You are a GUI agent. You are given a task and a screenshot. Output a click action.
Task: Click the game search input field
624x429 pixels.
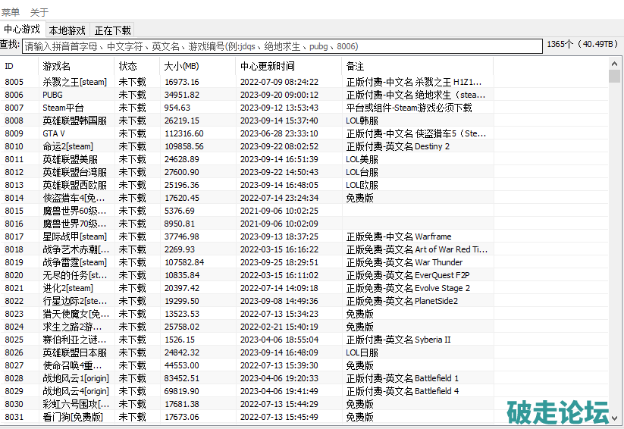[x=282, y=46]
